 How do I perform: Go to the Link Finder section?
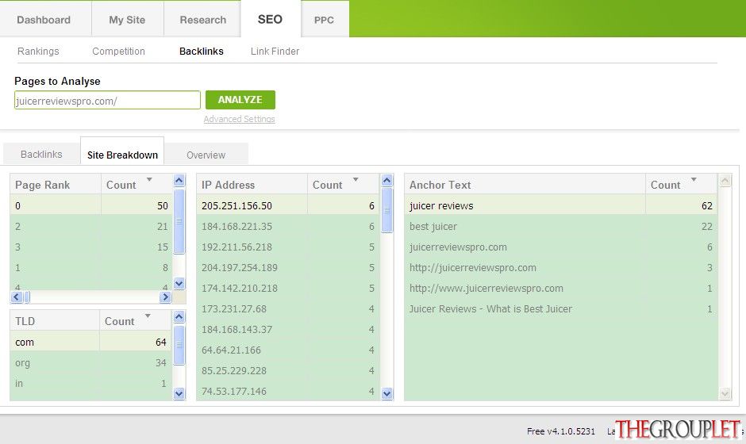275,52
